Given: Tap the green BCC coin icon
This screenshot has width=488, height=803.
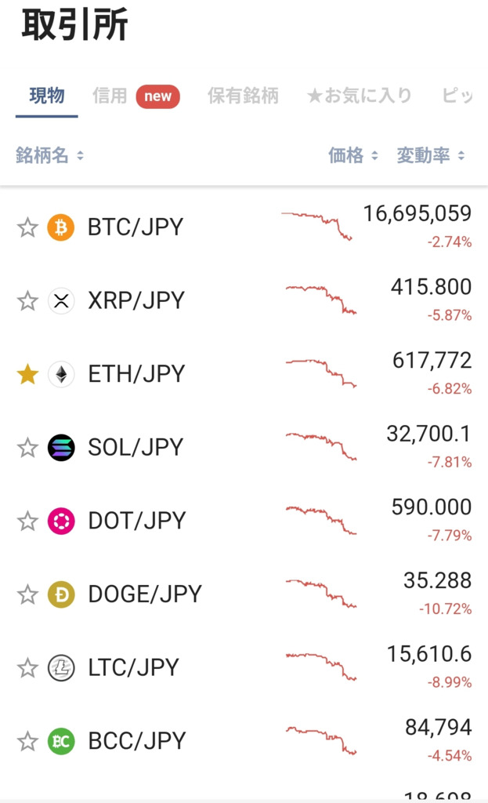Looking at the screenshot, I should (61, 741).
